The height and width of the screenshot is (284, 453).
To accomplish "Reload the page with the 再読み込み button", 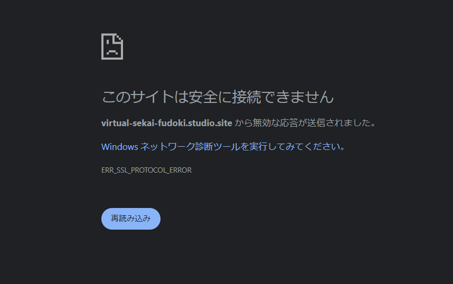I will tap(131, 219).
